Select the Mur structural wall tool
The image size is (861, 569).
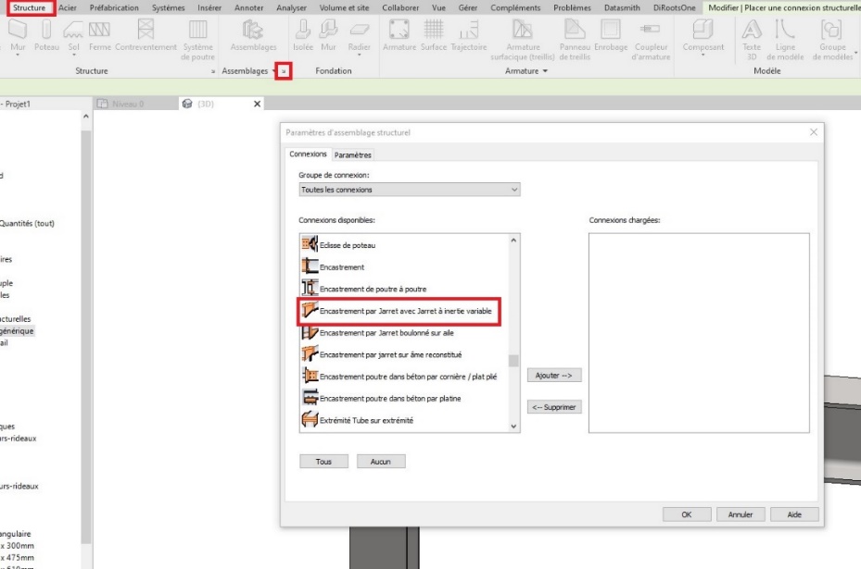[18, 37]
